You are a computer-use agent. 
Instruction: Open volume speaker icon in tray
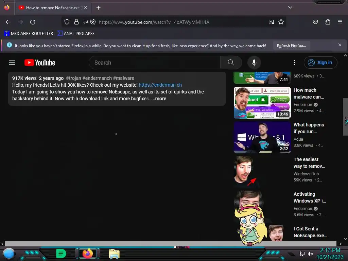(310, 254)
